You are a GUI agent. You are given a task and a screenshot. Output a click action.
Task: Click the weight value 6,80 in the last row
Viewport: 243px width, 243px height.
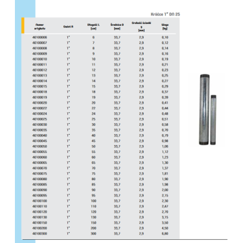click(x=165, y=233)
